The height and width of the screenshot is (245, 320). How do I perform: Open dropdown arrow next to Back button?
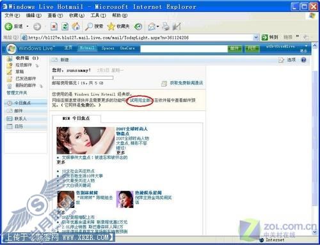click(28, 27)
